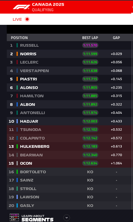Click the GAP column header
Viewport: 133px width, 222px height.
tap(116, 38)
